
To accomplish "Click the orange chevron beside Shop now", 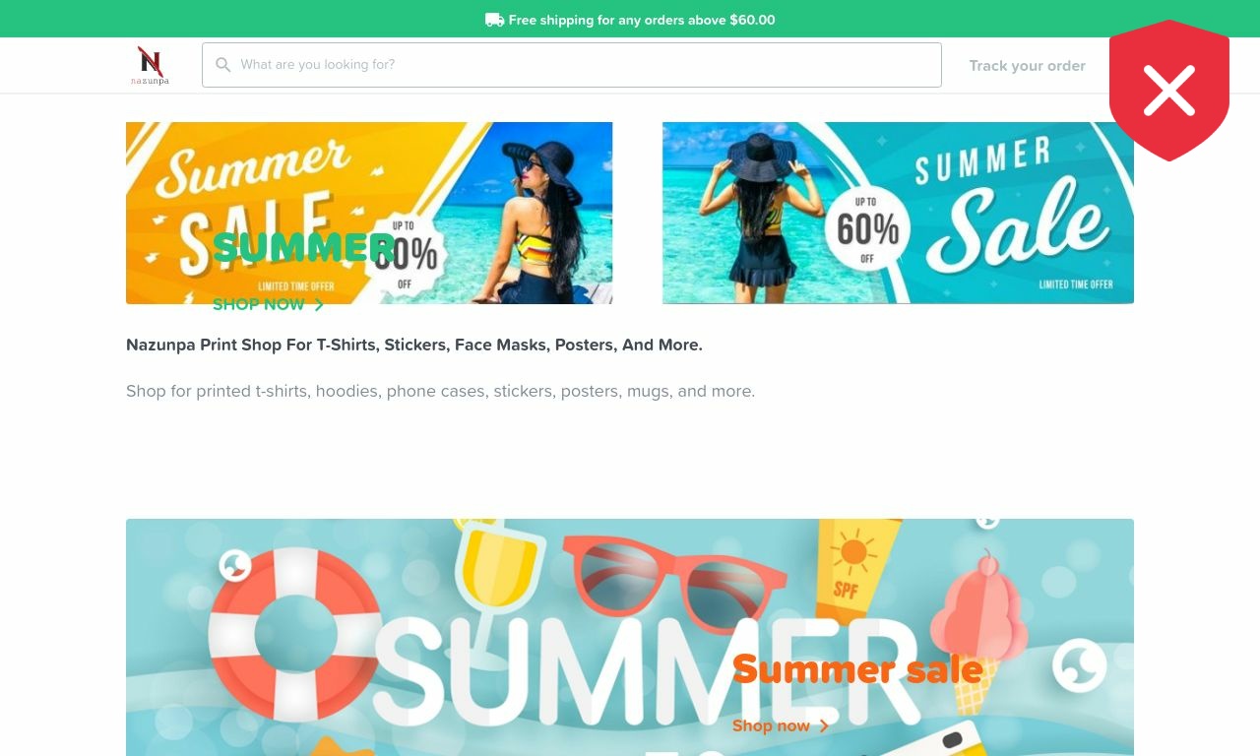I will (824, 726).
